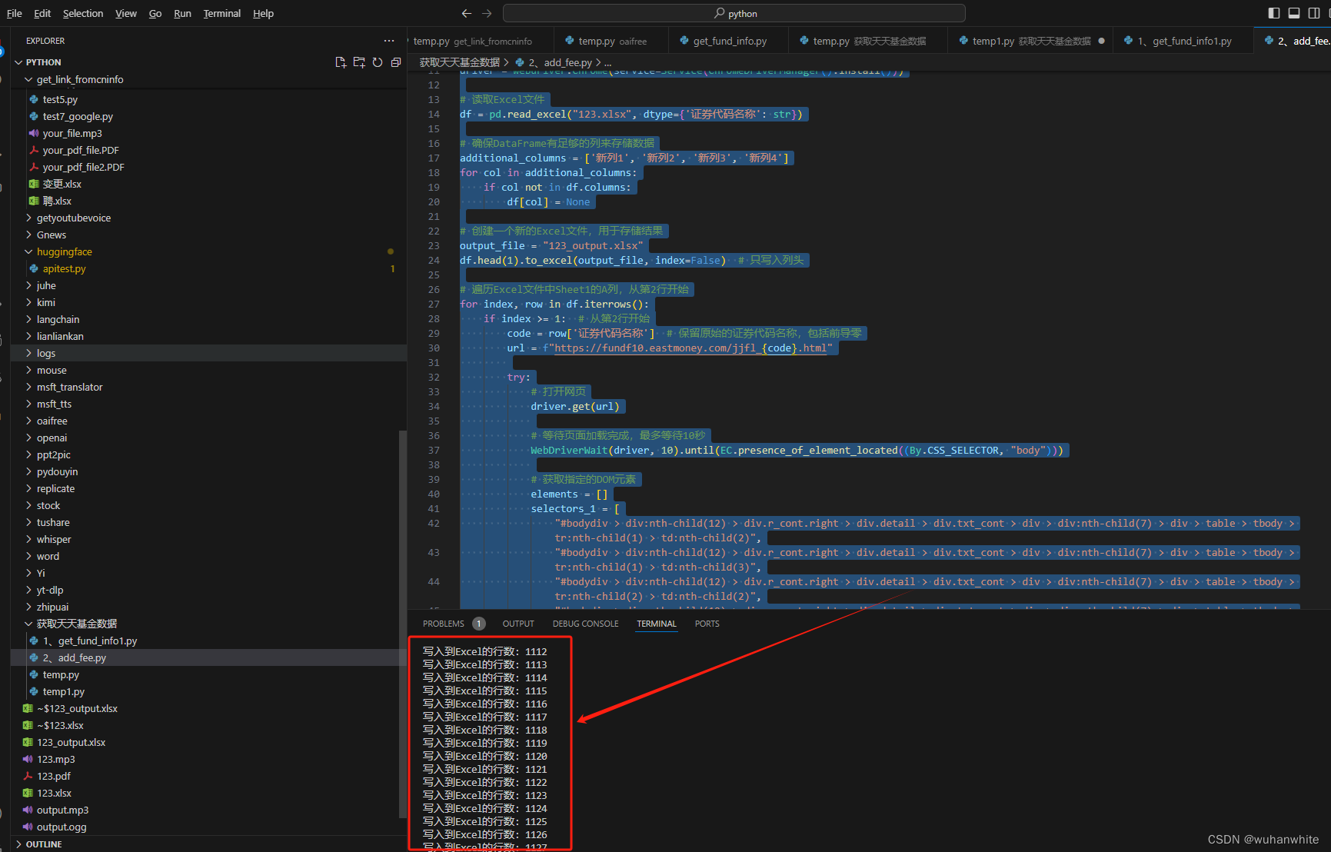Open your_pdf_file.PDF document
Image resolution: width=1331 pixels, height=852 pixels.
coord(81,150)
